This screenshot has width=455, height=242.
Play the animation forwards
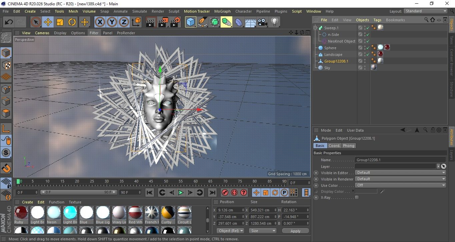pos(181,192)
